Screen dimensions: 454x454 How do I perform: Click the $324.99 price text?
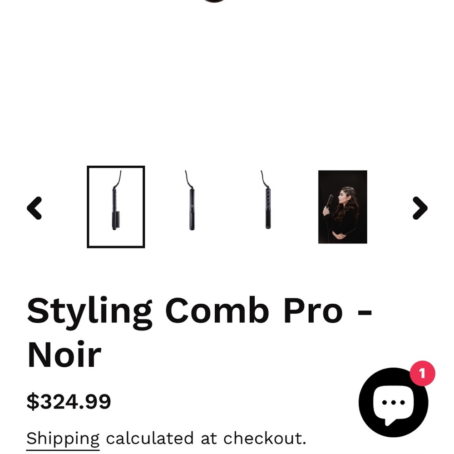(x=68, y=401)
